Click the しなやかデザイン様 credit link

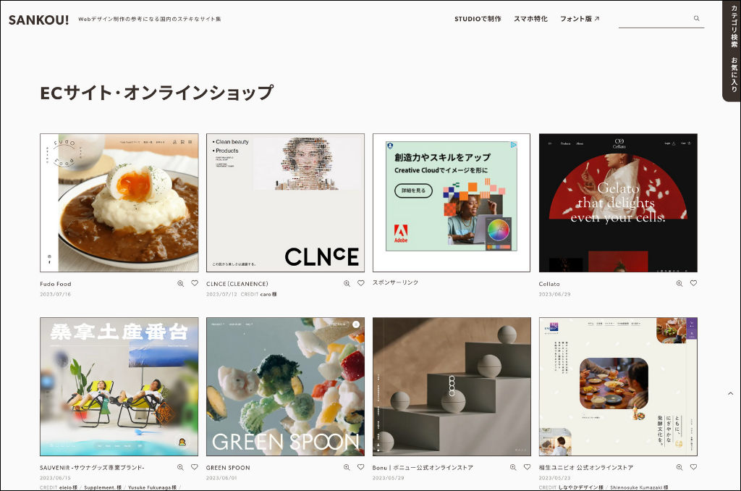581,487
